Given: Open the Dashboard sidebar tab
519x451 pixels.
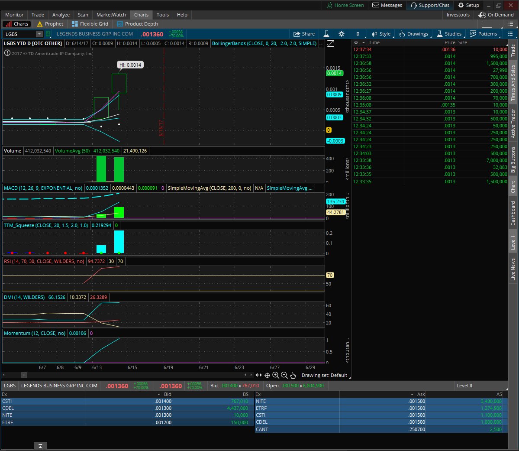Looking at the screenshot, I should (x=513, y=213).
